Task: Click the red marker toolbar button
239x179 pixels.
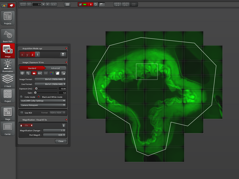Action: point(90,4)
